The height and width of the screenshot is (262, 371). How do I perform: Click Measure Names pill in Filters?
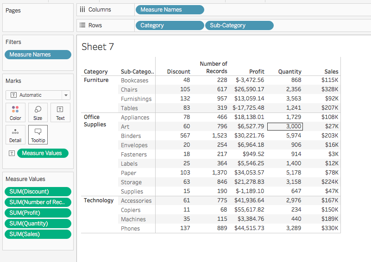pos(38,55)
